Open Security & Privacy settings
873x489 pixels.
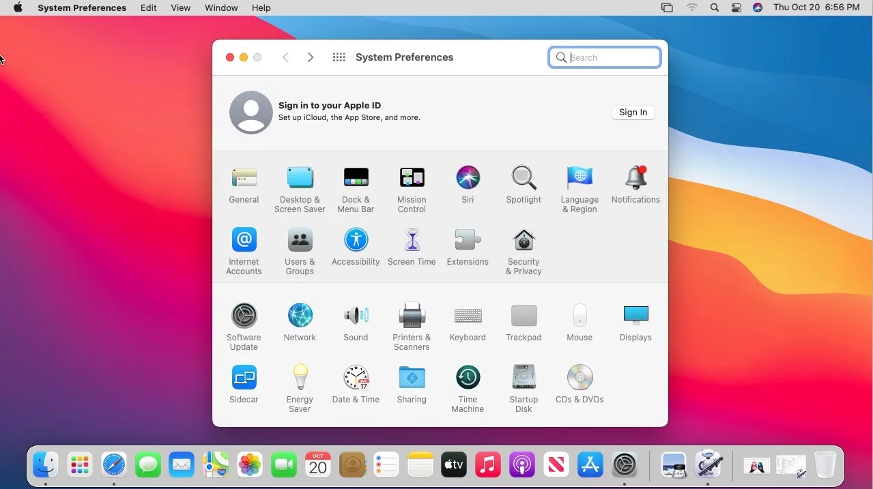tap(524, 239)
